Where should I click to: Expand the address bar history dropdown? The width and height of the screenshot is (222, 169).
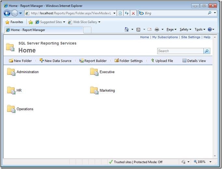pyautogui.click(x=114, y=13)
